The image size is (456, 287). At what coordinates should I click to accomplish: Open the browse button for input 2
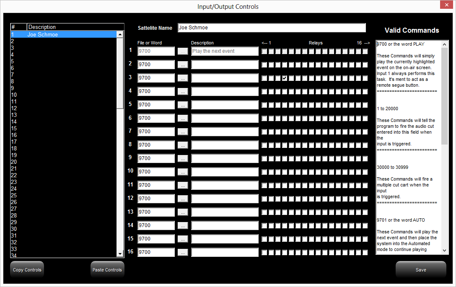click(183, 65)
